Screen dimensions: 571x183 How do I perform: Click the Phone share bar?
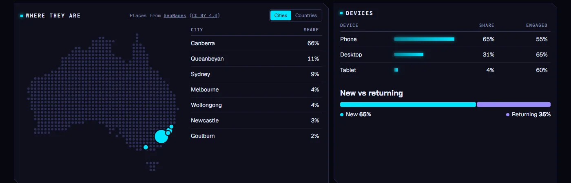(x=424, y=39)
